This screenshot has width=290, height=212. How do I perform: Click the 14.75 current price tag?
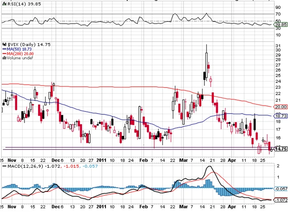[281, 149]
